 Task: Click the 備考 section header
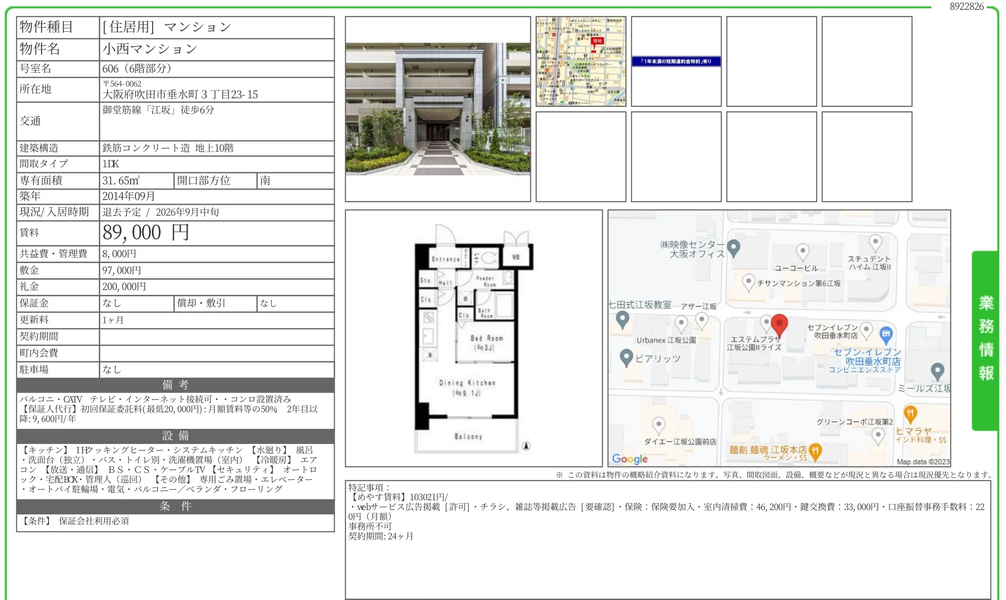[175, 385]
